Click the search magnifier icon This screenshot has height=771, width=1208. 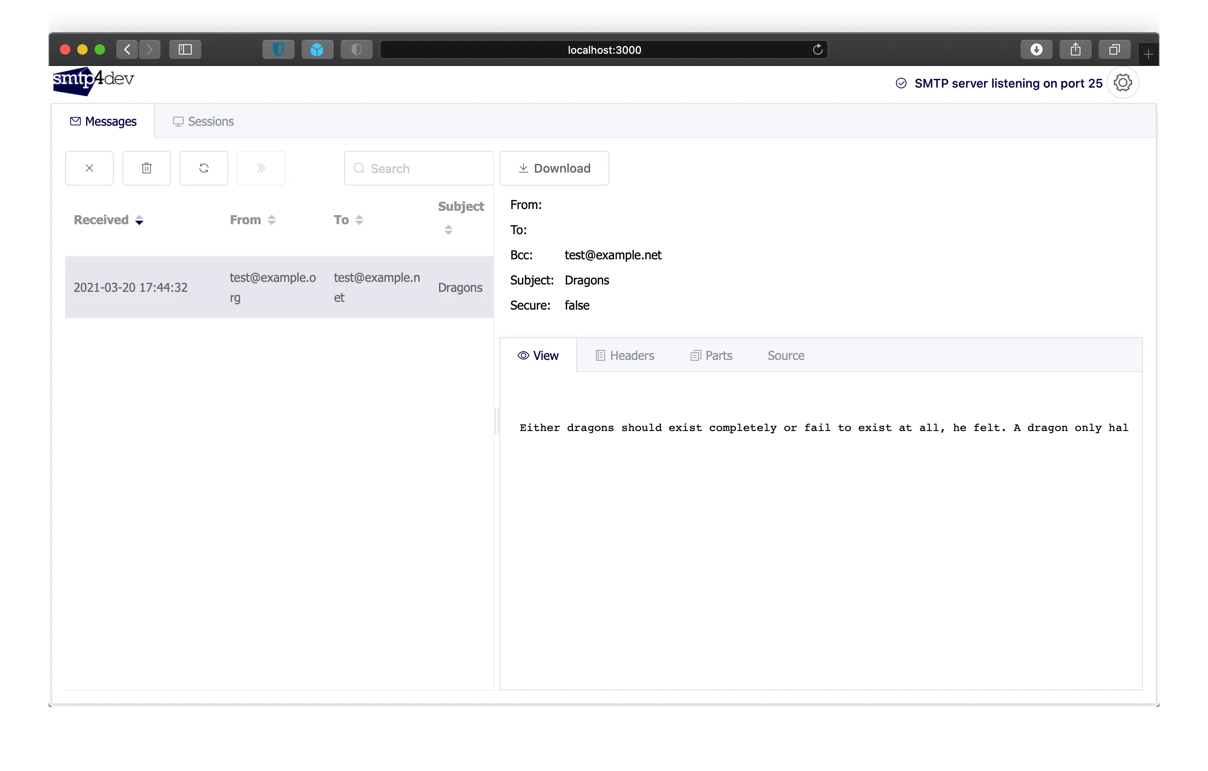pos(359,168)
